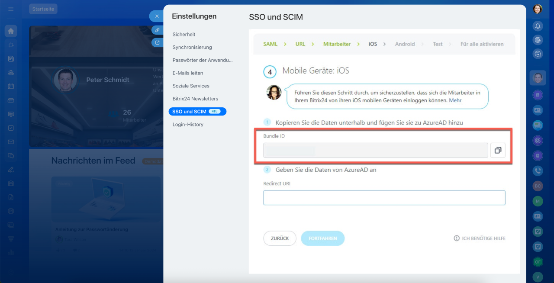Image resolution: width=554 pixels, height=283 pixels.
Task: Copy the Bundle ID to clipboard
Action: pyautogui.click(x=498, y=150)
